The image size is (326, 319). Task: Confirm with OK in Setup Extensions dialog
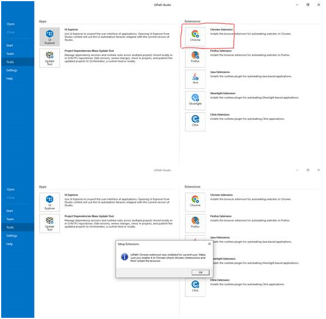tap(201, 273)
